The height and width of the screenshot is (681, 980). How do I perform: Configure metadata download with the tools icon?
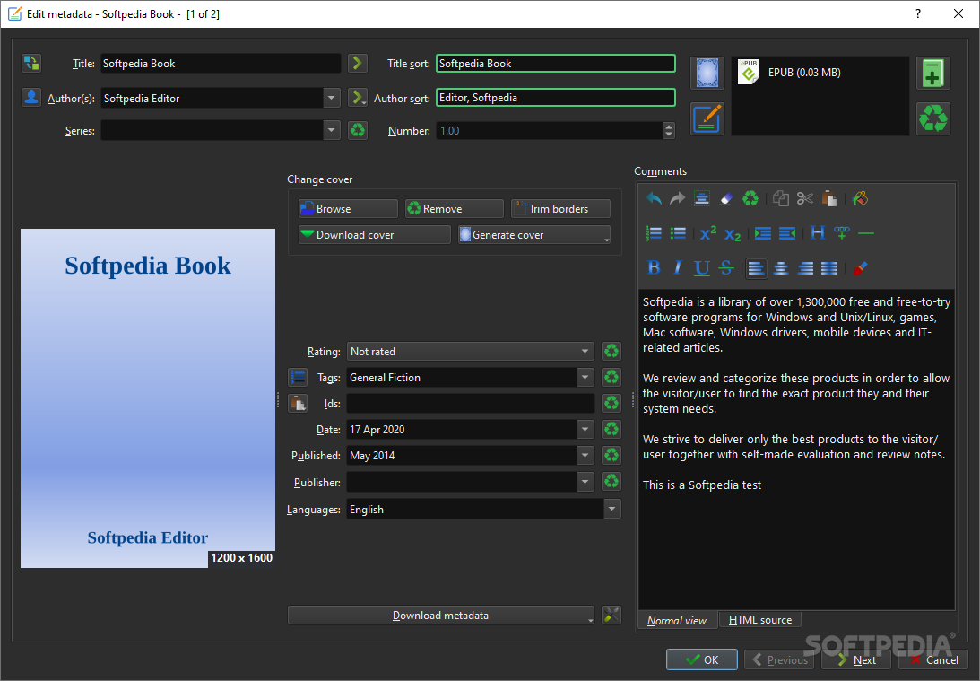[x=611, y=615]
